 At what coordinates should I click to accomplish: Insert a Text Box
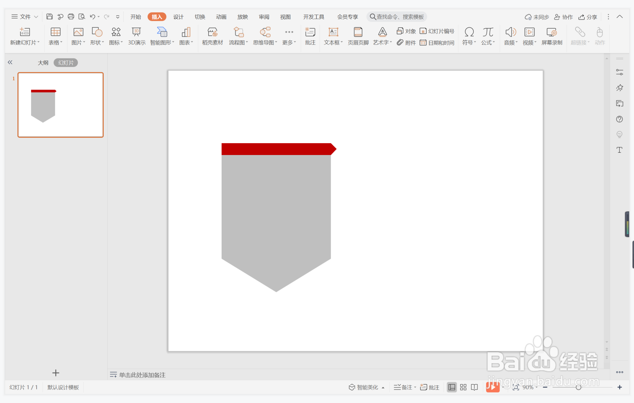(x=333, y=36)
